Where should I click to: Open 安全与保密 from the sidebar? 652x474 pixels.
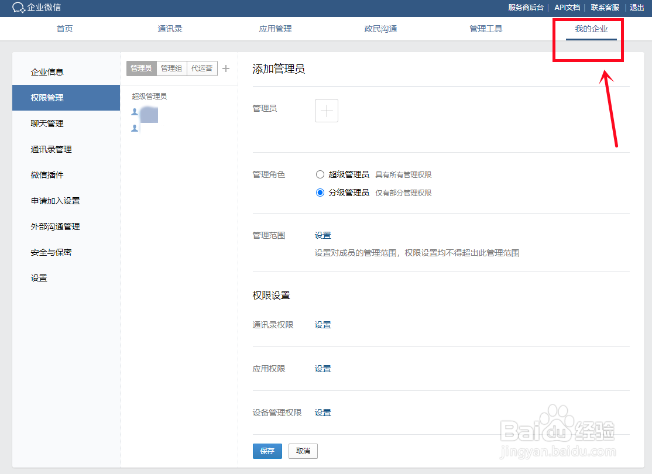pyautogui.click(x=50, y=252)
